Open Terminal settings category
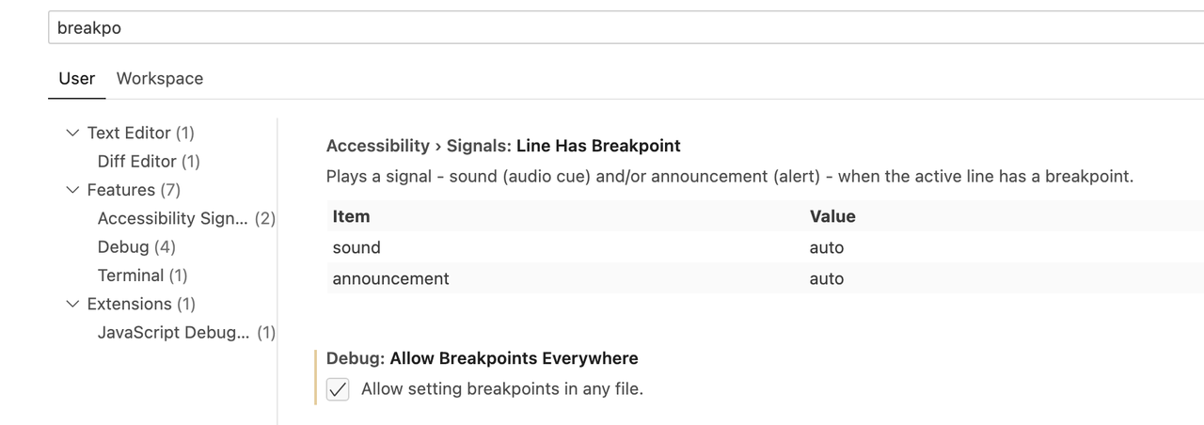 click(131, 275)
